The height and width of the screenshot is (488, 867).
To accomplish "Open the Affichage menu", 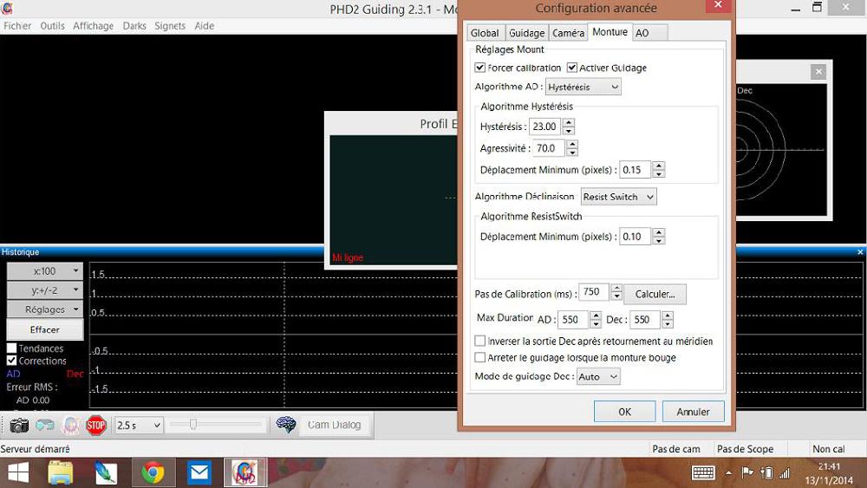I will [x=93, y=26].
